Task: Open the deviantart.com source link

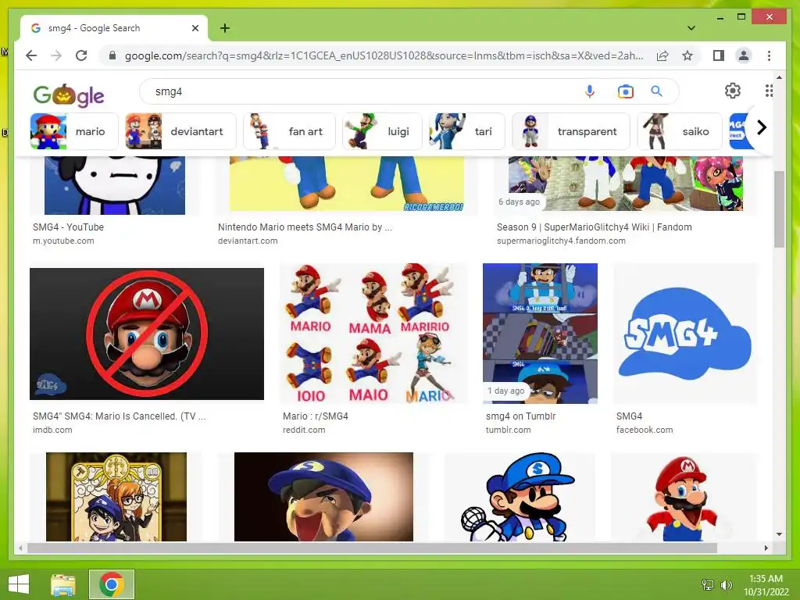Action: (248, 241)
